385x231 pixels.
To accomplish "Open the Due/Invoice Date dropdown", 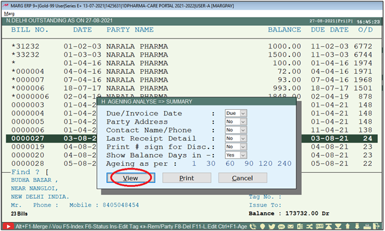I will pyautogui.click(x=236, y=114).
